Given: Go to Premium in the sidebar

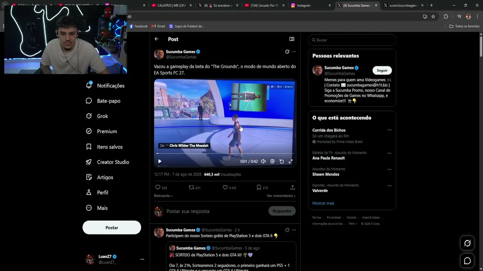Looking at the screenshot, I should 102,131.
